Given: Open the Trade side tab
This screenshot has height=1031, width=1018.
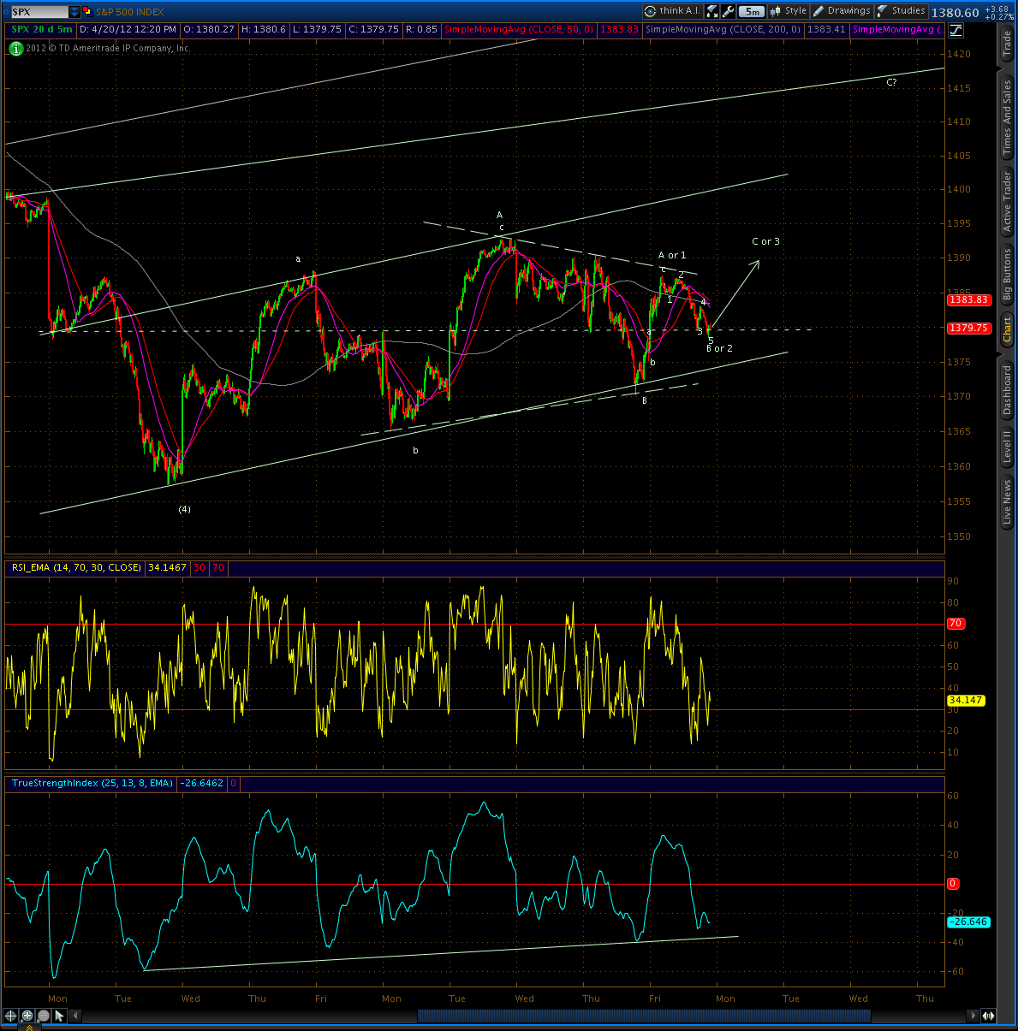Looking at the screenshot, I should [x=1008, y=45].
